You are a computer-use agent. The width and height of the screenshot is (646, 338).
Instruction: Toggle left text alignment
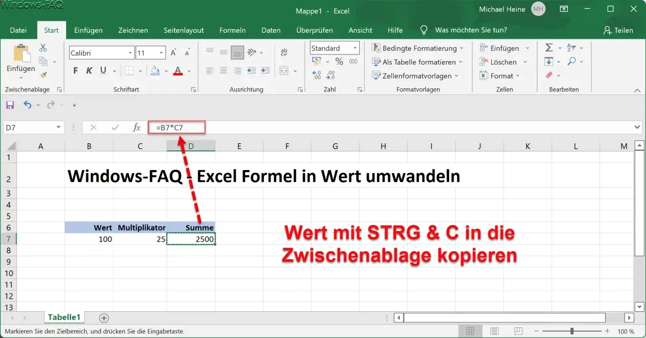pyautogui.click(x=209, y=71)
